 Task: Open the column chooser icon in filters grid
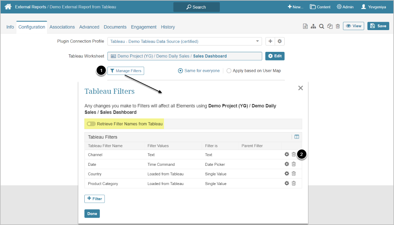pyautogui.click(x=297, y=137)
